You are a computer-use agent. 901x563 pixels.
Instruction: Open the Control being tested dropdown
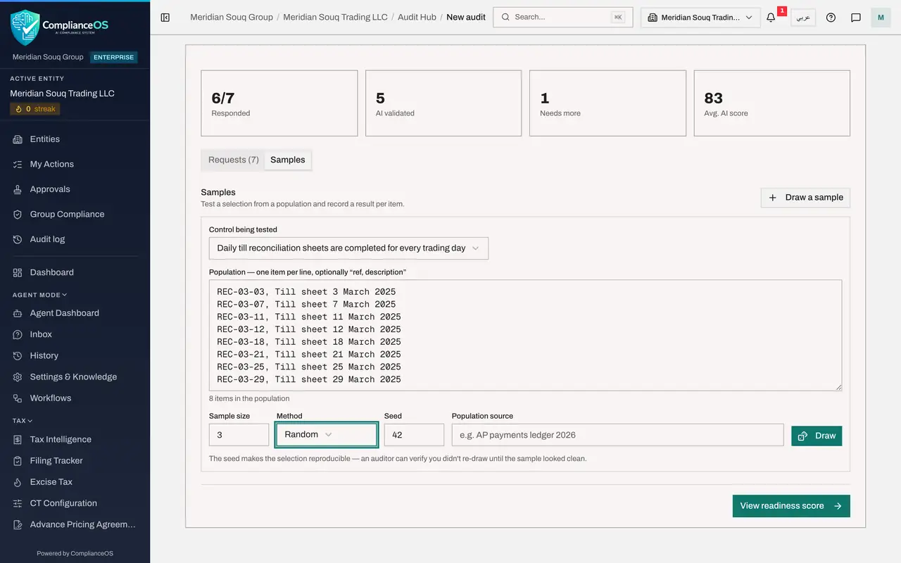[x=348, y=248]
